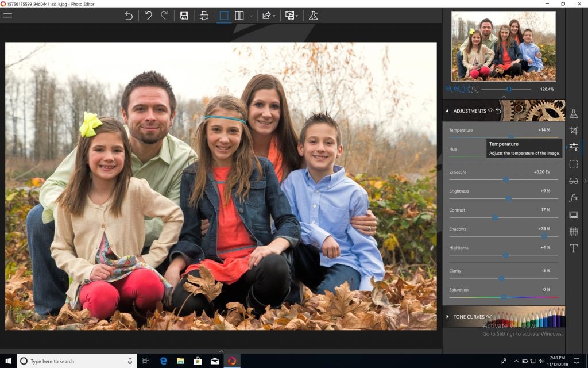Switch to split before/after view
Viewport: 588px width, 368px height.
point(239,16)
